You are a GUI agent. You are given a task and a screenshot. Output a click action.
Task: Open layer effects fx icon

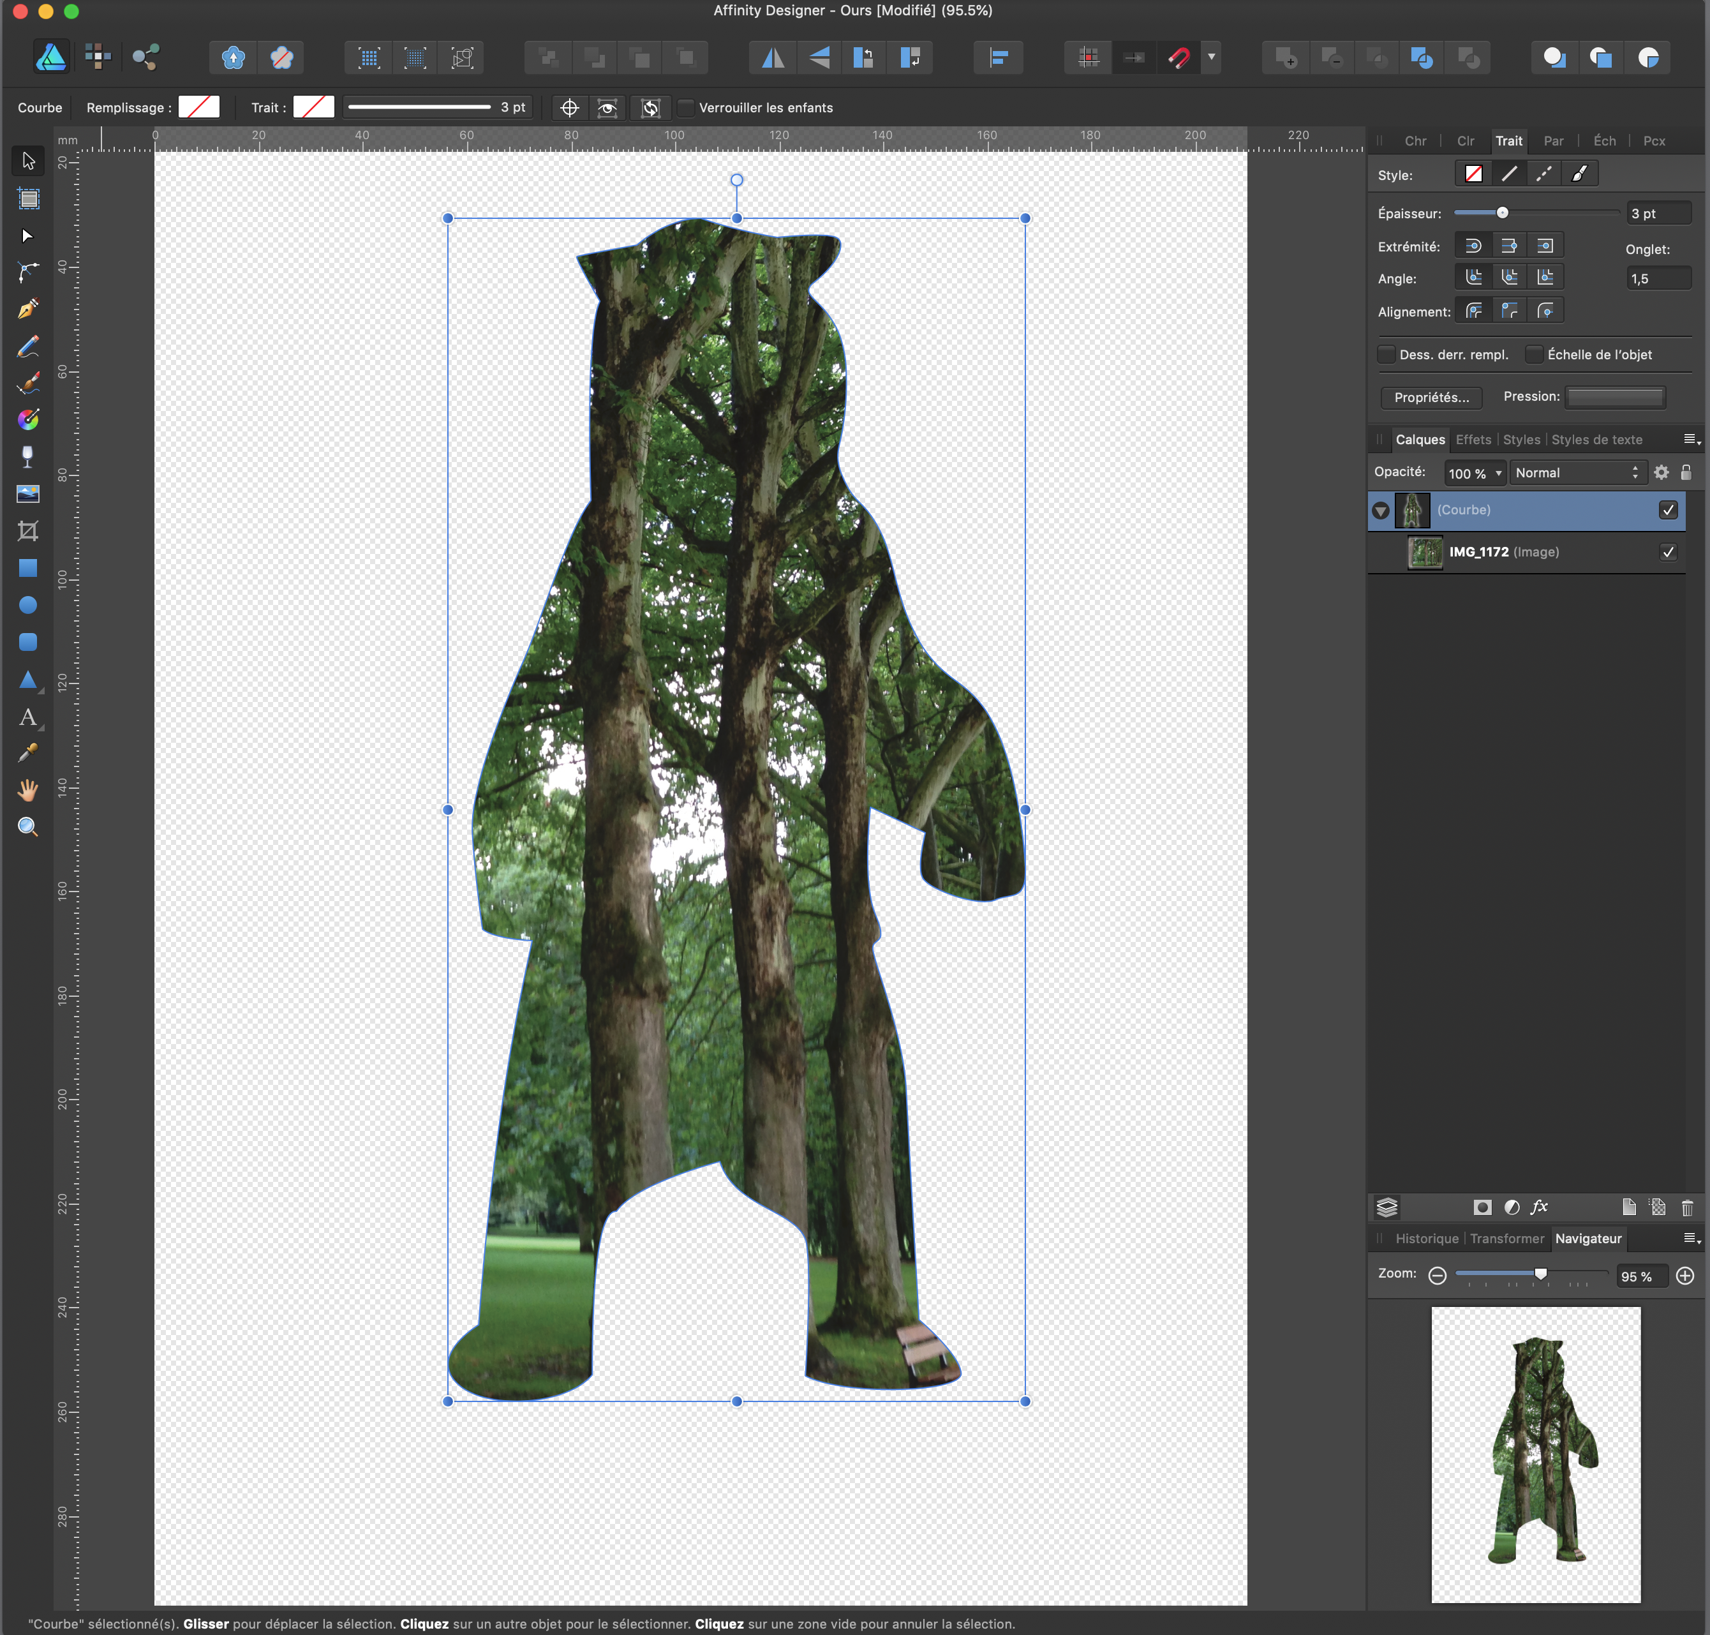(1539, 1207)
